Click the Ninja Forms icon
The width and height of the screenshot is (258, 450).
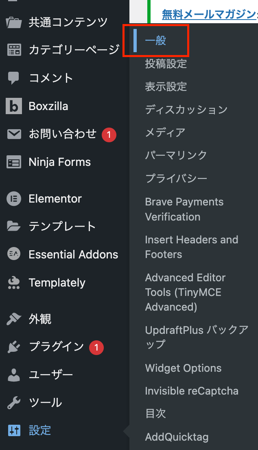14,162
